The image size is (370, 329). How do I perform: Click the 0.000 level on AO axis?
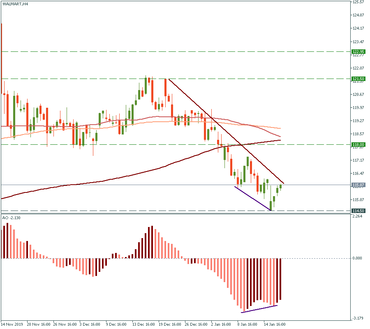click(358, 258)
